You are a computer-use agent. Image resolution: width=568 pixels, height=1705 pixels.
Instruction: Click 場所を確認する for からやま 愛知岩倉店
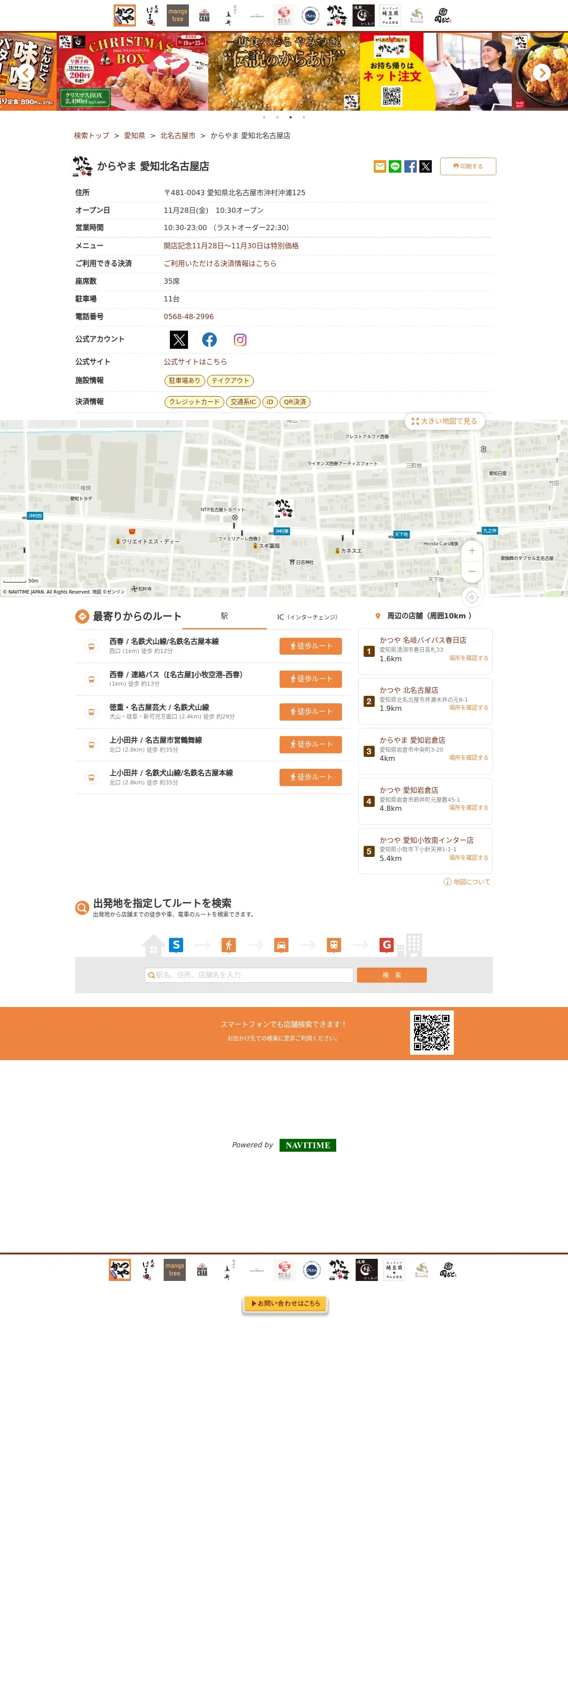coord(469,758)
